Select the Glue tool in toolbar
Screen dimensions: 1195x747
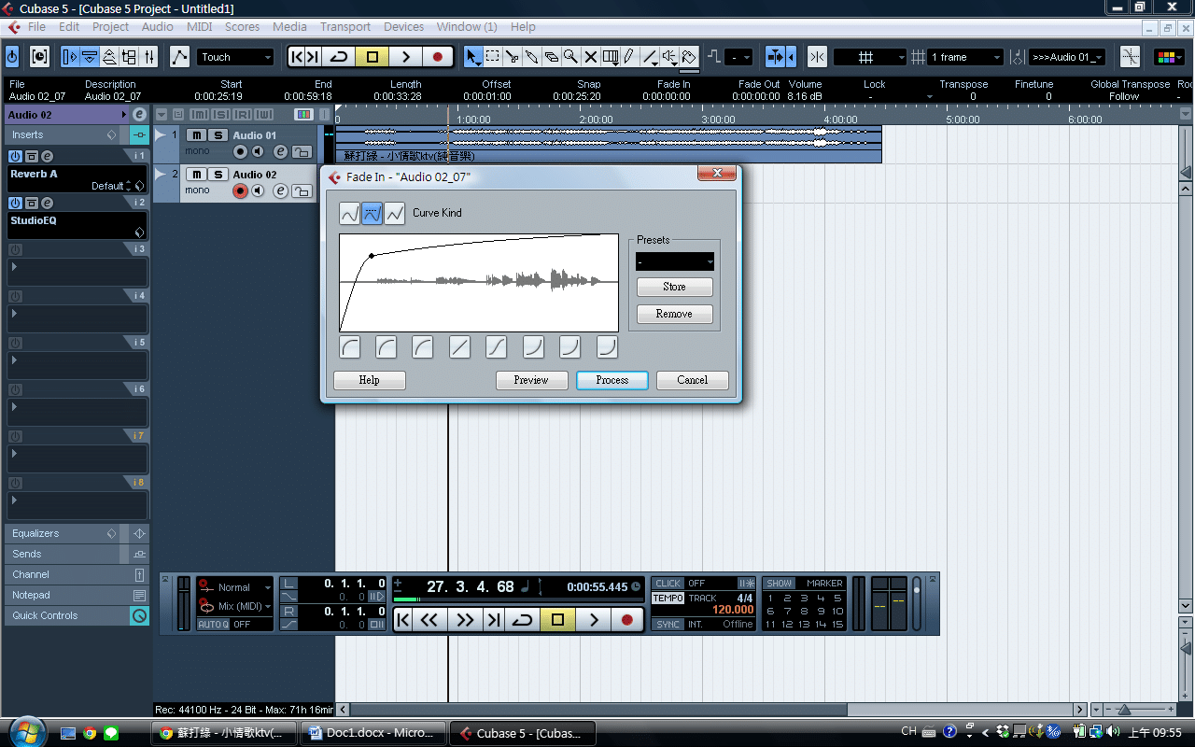pyautogui.click(x=531, y=57)
